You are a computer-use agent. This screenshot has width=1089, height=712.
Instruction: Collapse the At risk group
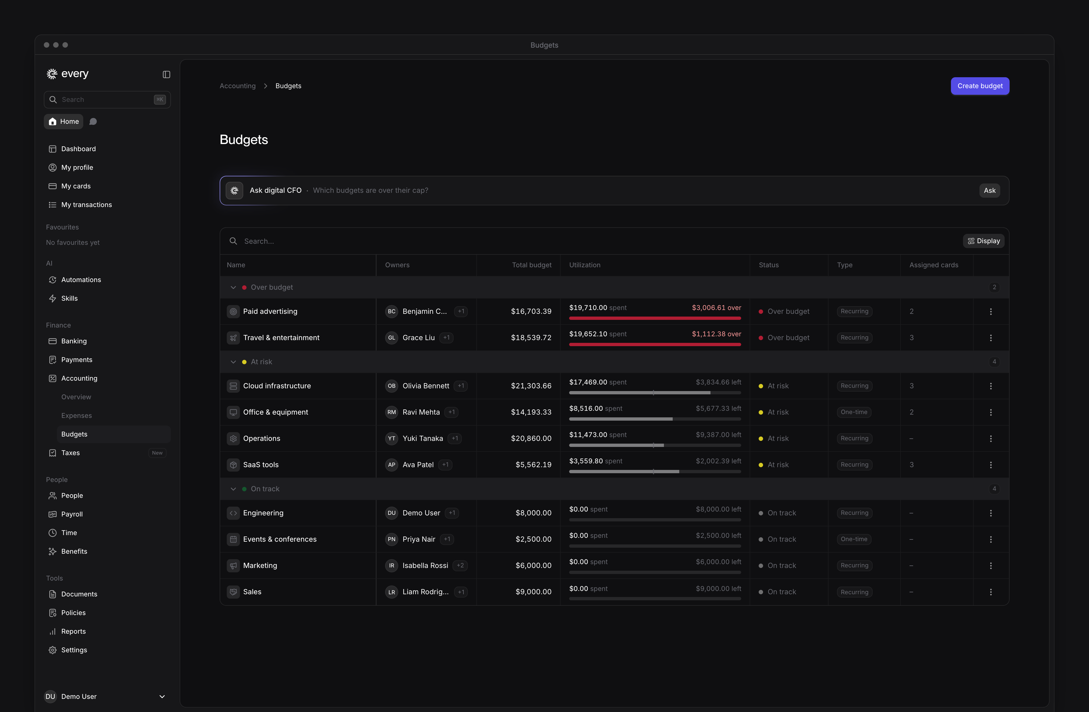[x=233, y=362]
